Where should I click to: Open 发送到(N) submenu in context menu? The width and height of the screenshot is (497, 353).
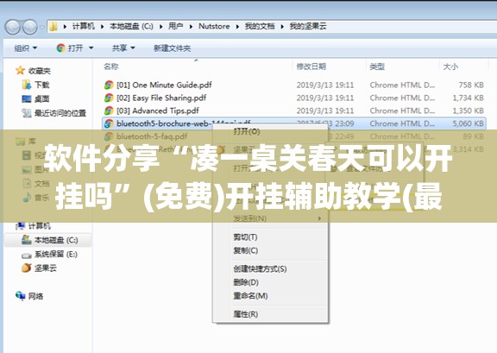coord(270,218)
